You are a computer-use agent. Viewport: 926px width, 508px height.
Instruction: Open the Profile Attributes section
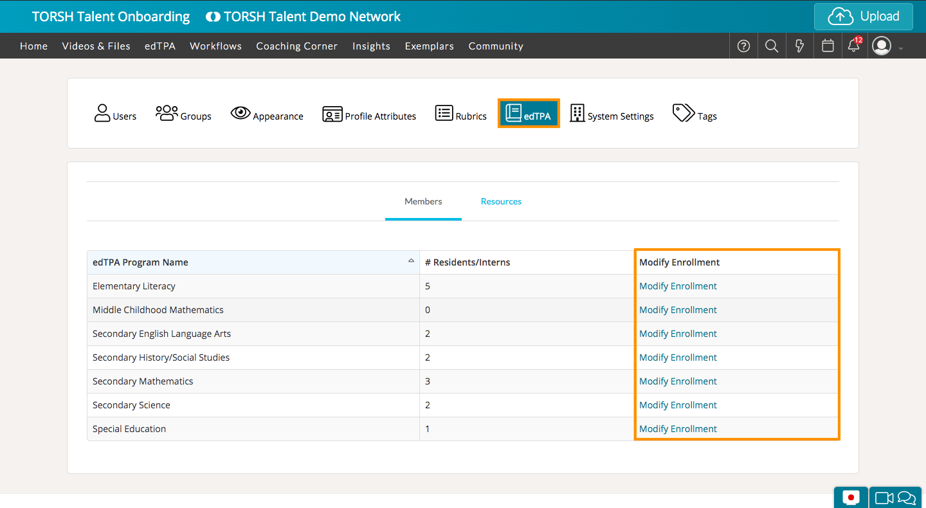369,114
